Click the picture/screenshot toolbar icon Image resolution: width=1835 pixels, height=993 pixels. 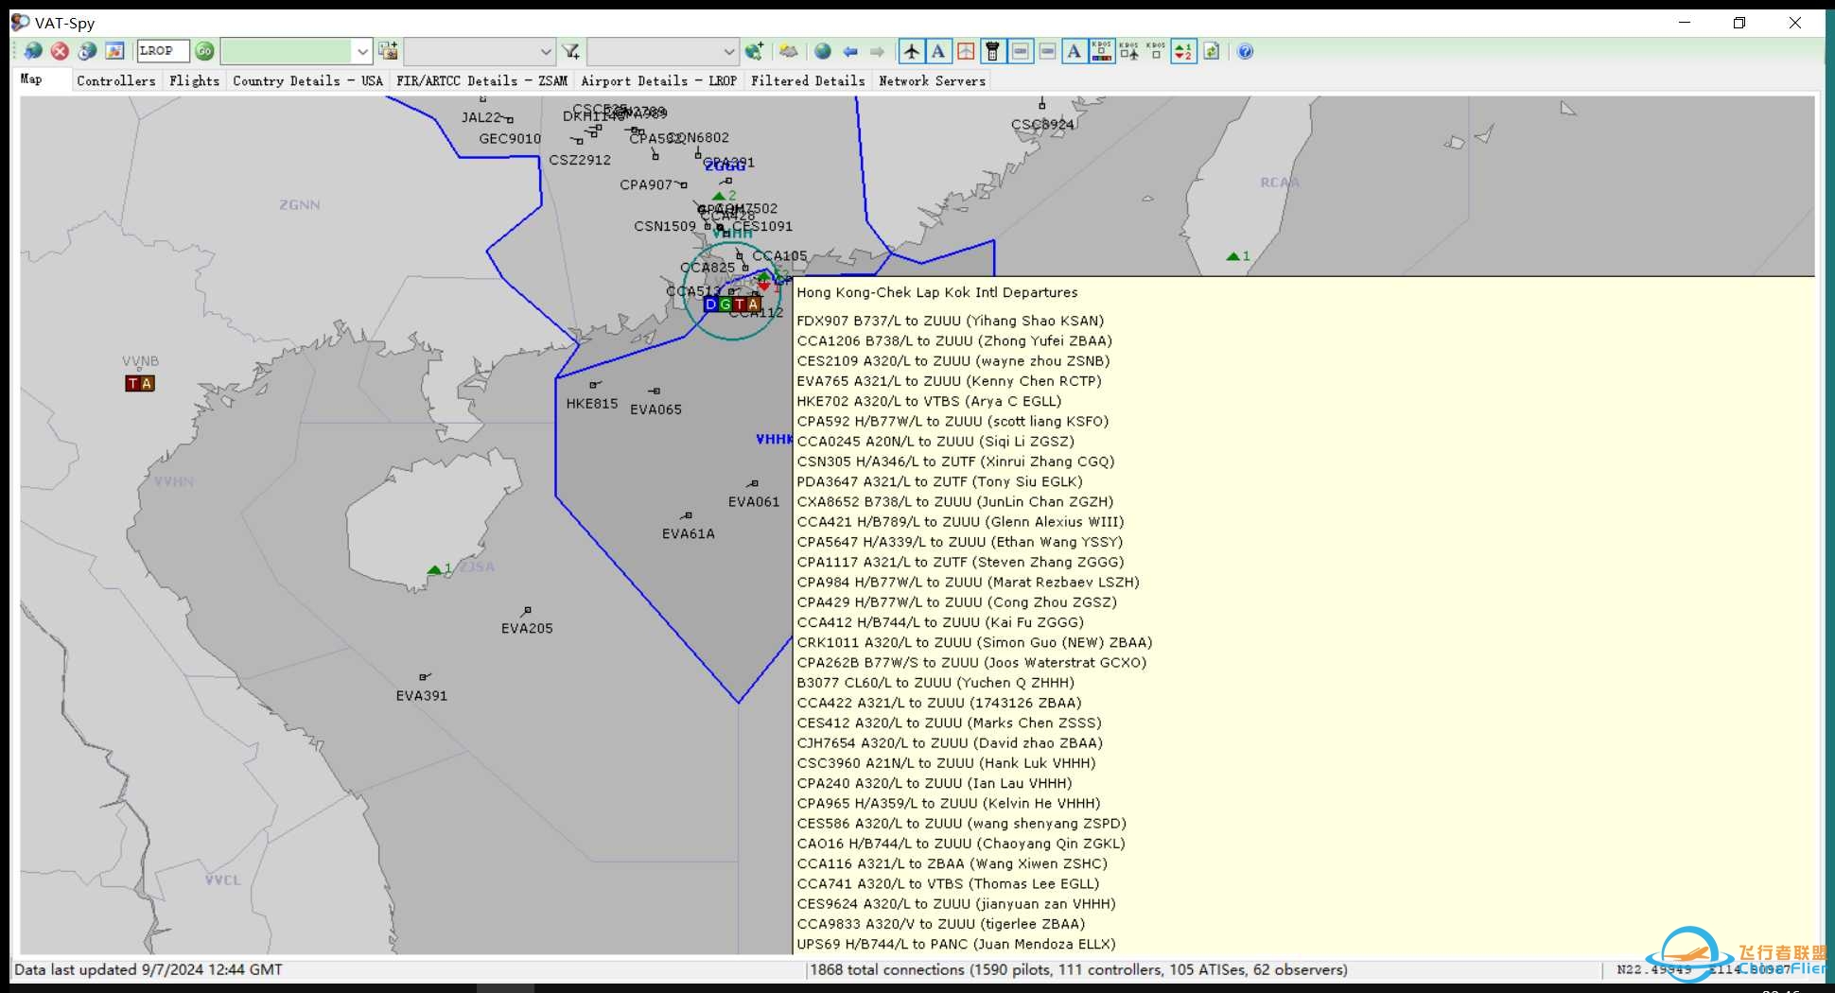tap(114, 51)
